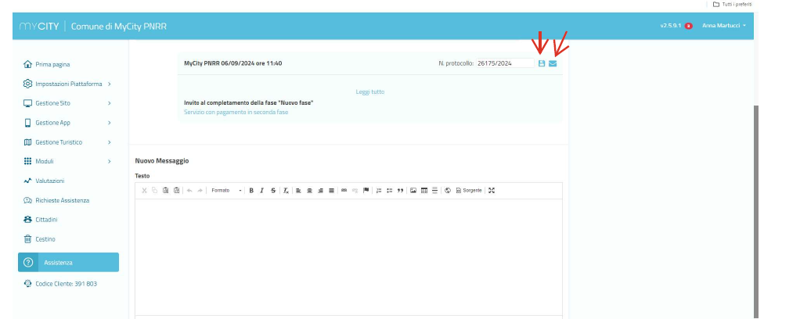Toggle Sorgente source view button
This screenshot has width=800, height=319.
[x=469, y=190]
